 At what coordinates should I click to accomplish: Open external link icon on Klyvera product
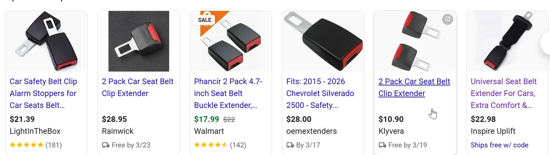(x=448, y=19)
